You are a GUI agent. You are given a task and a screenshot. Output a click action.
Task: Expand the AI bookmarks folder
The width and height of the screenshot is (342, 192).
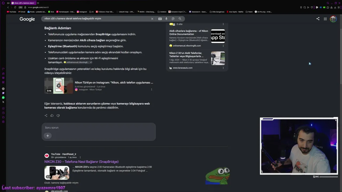(91, 12)
